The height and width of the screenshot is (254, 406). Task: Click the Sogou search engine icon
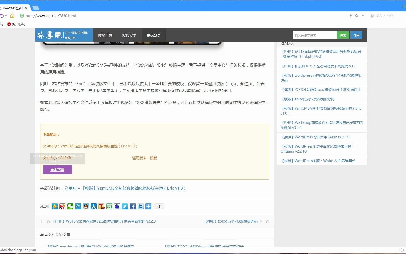point(371,16)
